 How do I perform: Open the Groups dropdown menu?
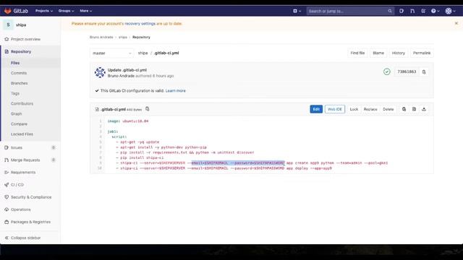[x=66, y=11]
